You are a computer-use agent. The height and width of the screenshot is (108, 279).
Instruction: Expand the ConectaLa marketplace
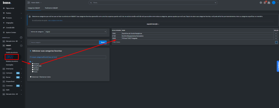[x=21, y=86]
